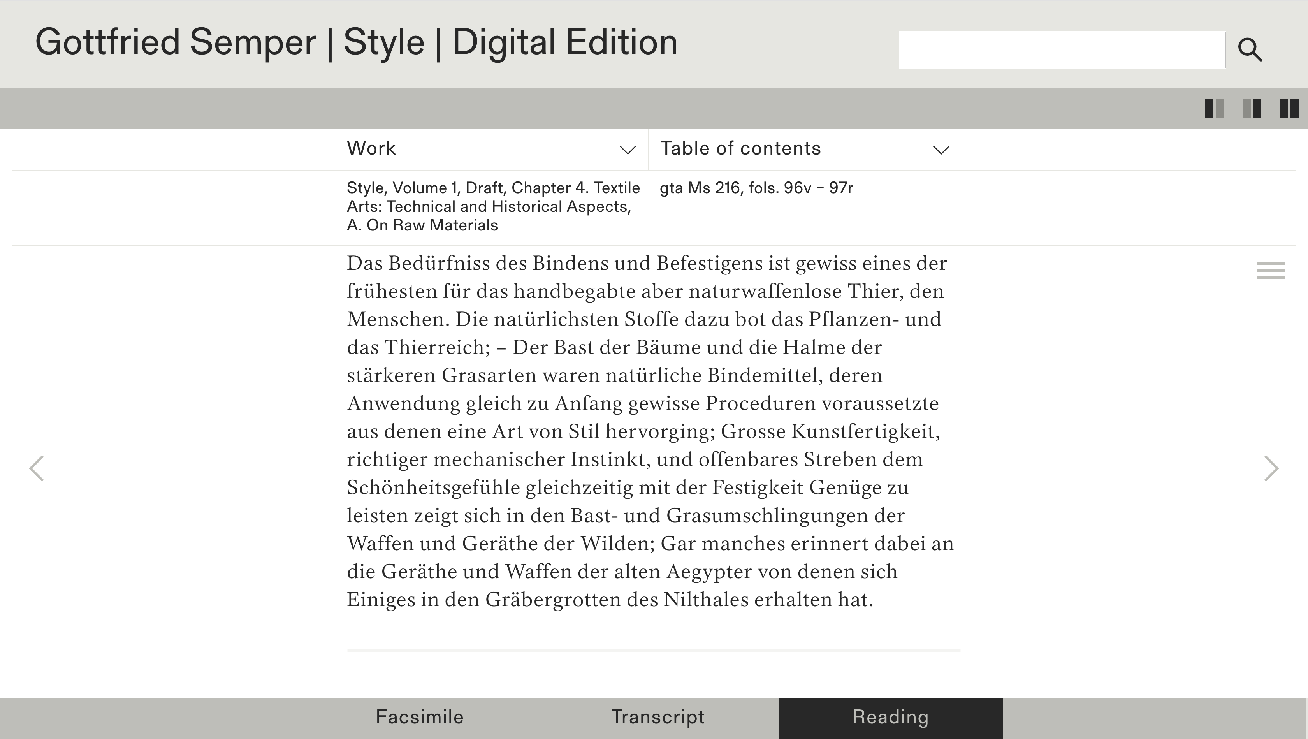Select the Reading tab
Screen dimensions: 1308x739
(x=890, y=717)
